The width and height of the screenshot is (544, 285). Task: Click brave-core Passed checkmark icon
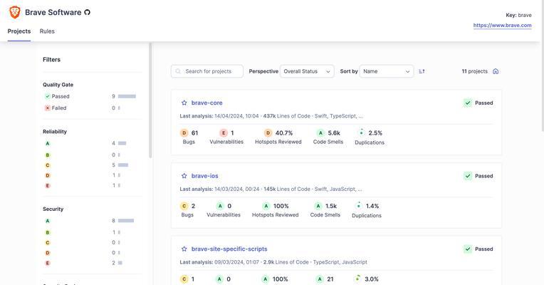[x=468, y=103]
